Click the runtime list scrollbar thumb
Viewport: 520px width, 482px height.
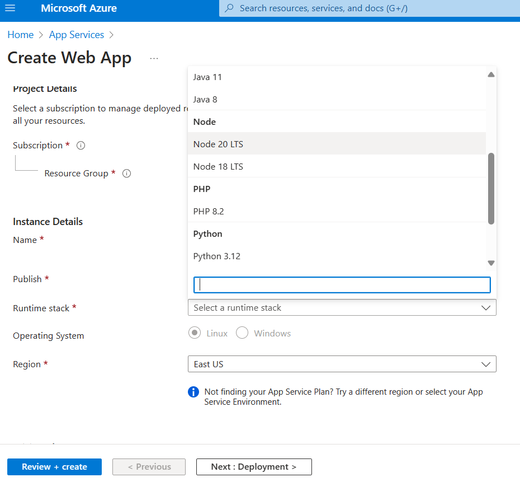pos(491,188)
